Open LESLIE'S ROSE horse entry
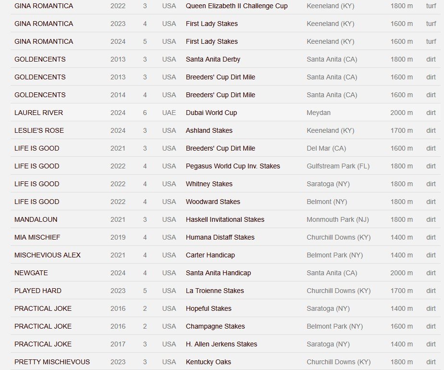 39,131
